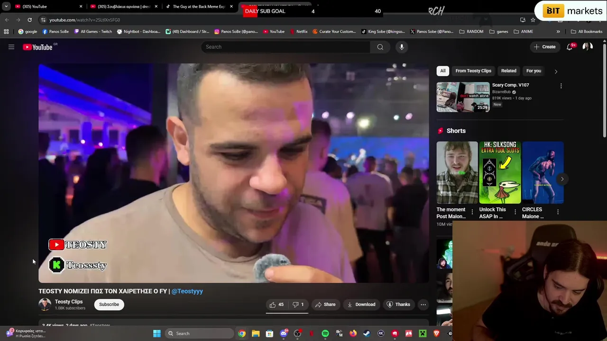The height and width of the screenshot is (341, 607).
Task: Reload the page in Chrome
Action: [29, 20]
